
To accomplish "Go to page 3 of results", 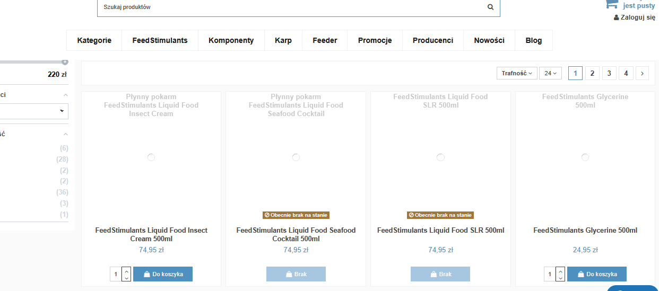I will (609, 73).
